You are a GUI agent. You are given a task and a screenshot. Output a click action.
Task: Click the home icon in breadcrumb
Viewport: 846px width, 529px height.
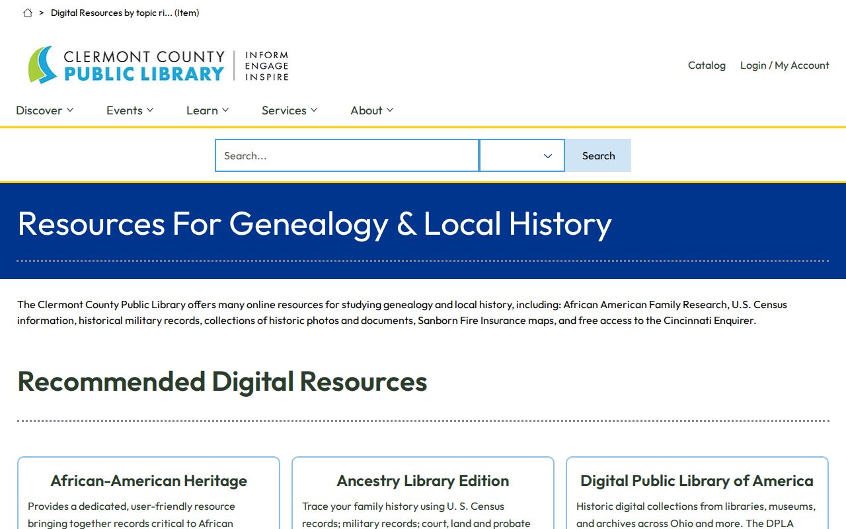point(28,13)
